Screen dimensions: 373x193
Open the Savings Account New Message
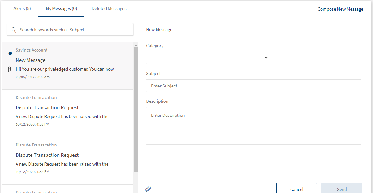pos(31,60)
